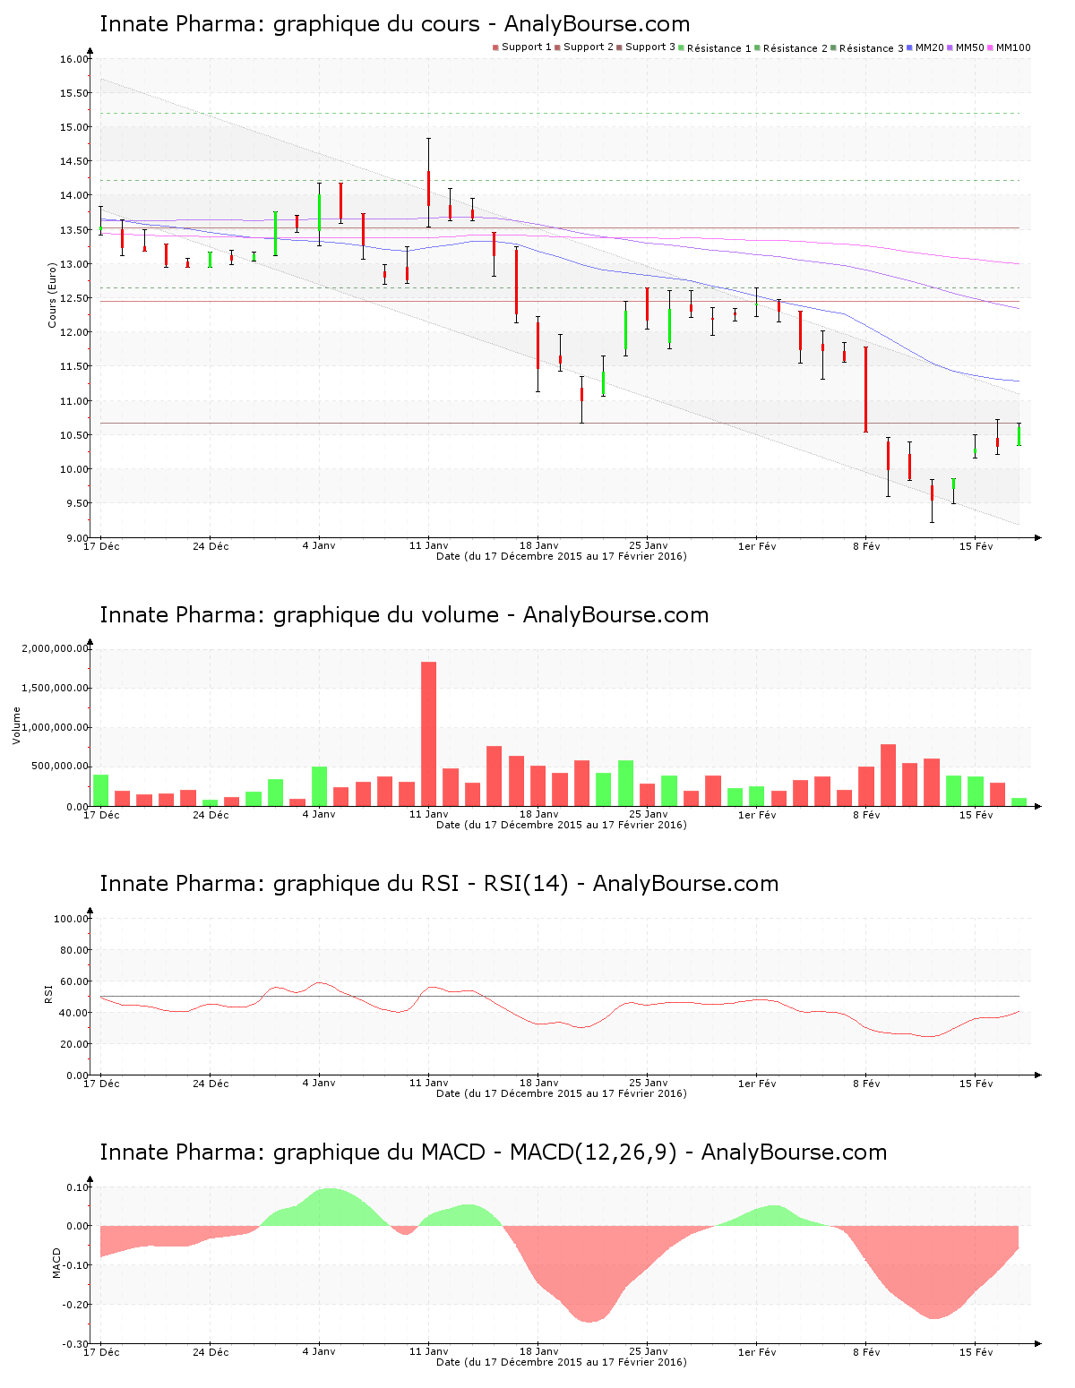Click the date range caption under the MACD chart

pyautogui.click(x=562, y=1362)
